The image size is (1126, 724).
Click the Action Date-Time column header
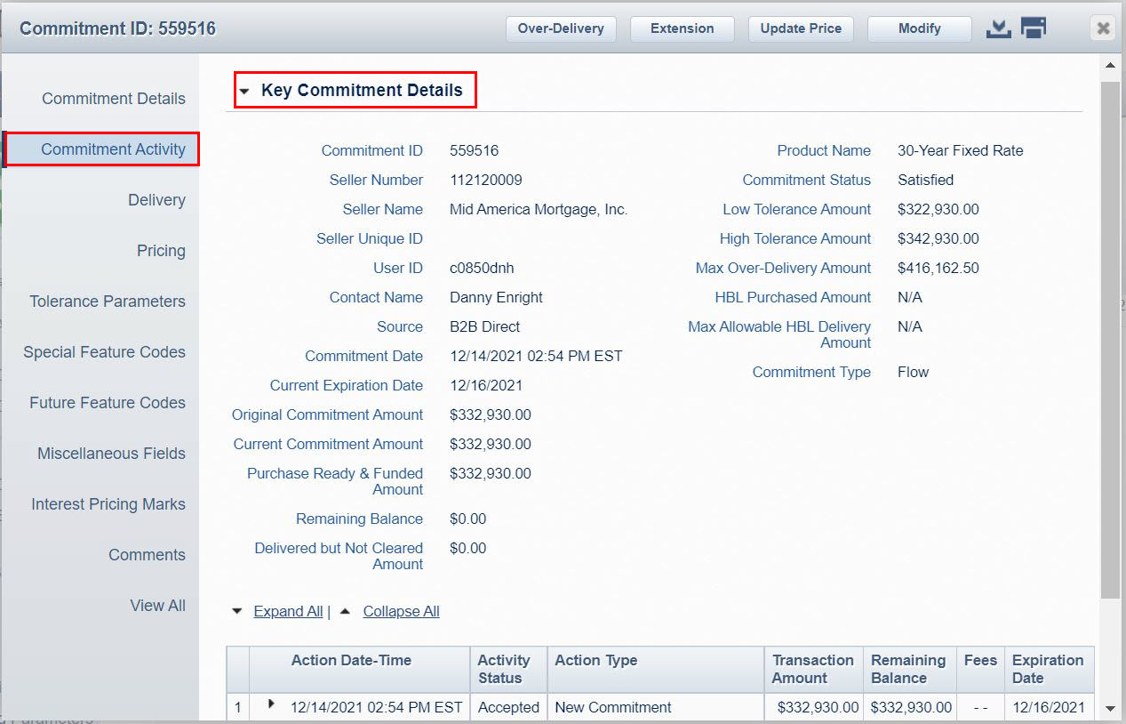(x=351, y=660)
